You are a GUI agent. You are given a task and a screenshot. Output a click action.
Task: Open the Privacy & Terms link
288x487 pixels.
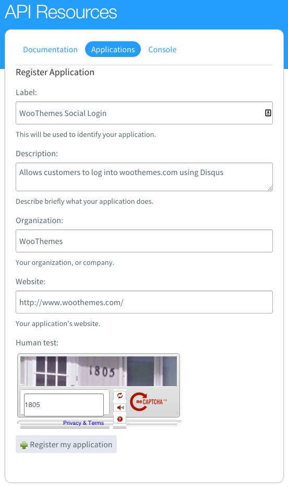[83, 423]
